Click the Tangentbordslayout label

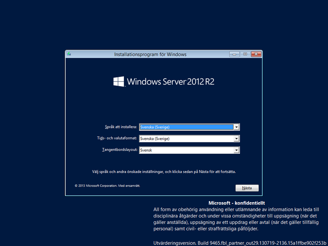click(x=120, y=150)
